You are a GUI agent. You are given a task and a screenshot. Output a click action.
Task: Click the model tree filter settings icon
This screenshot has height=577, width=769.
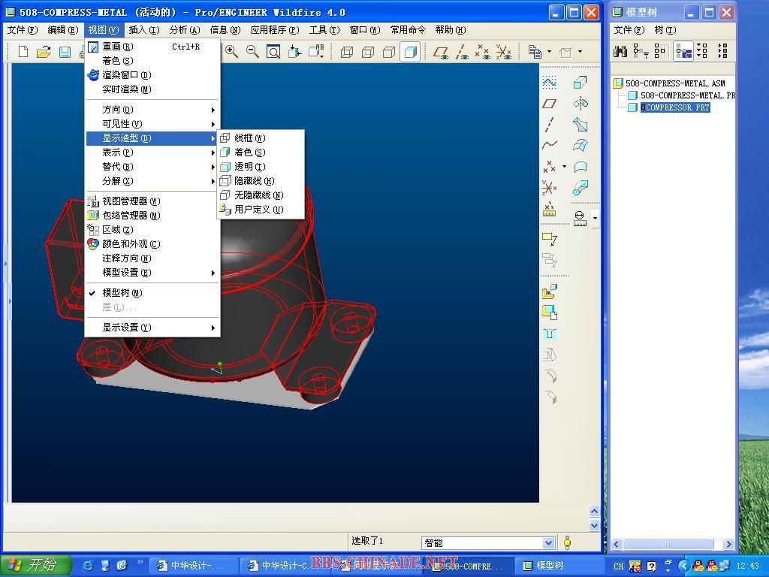point(641,50)
